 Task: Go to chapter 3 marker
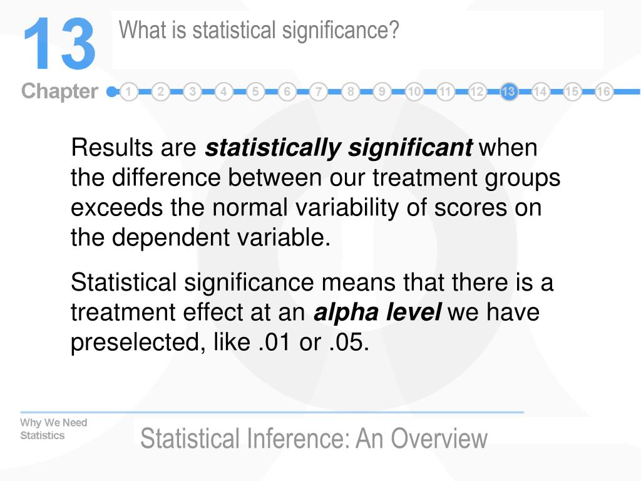coord(192,91)
